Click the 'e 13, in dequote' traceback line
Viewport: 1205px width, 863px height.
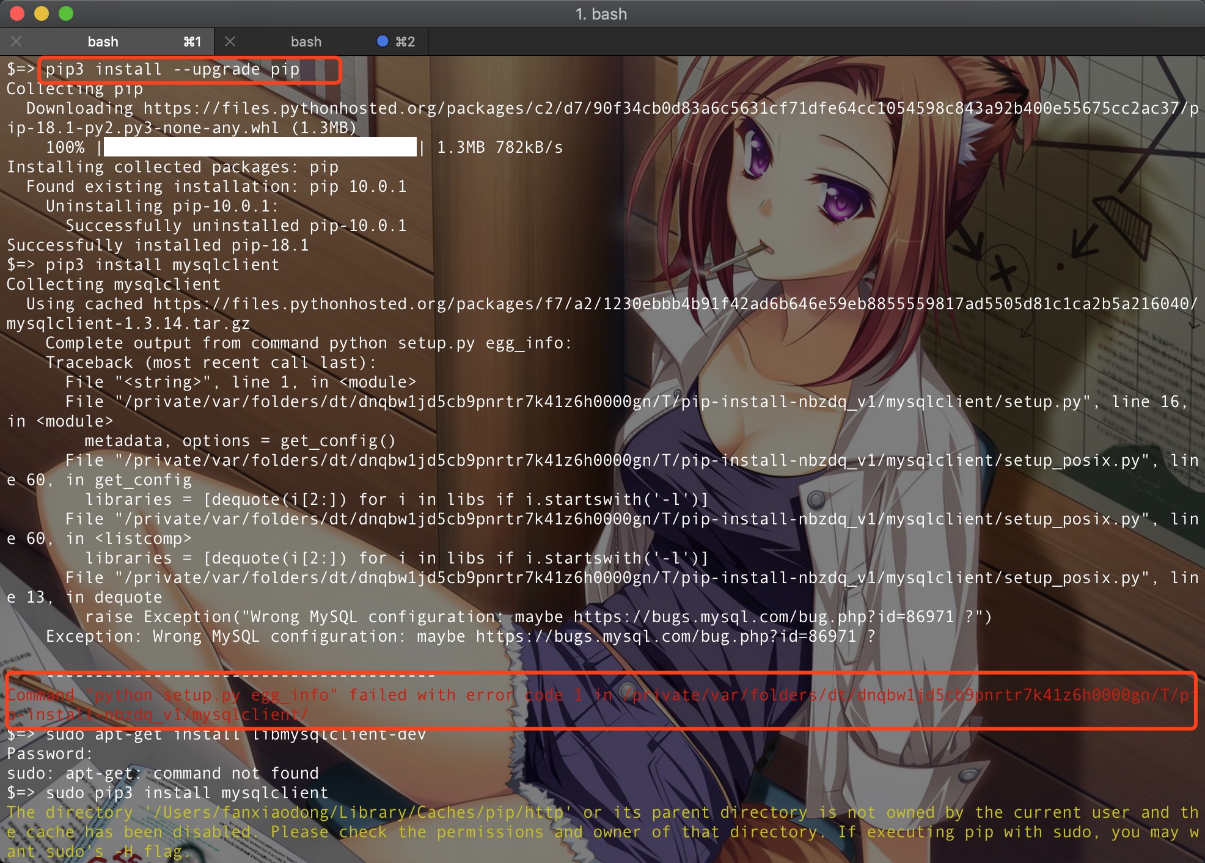[x=84, y=597]
